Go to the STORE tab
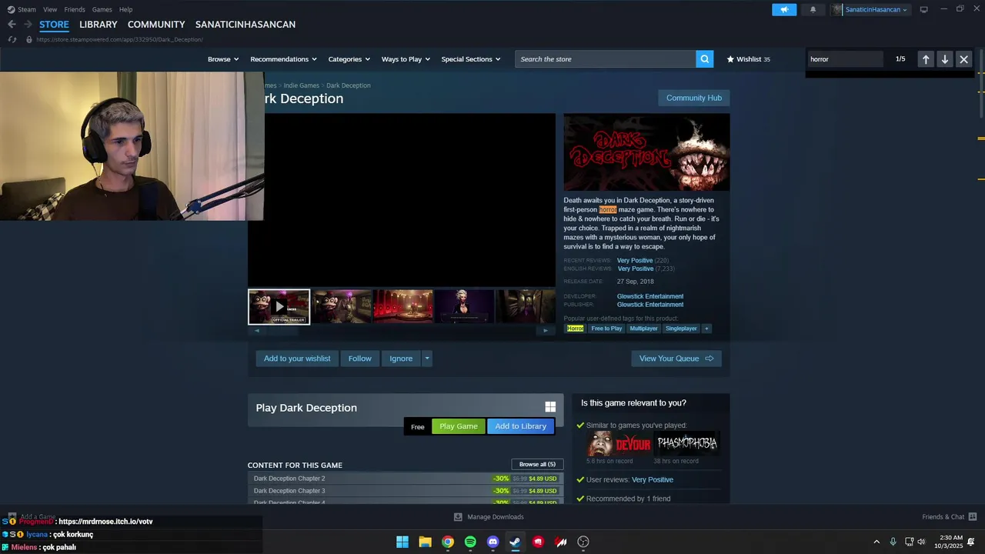The width and height of the screenshot is (985, 554). pos(54,25)
